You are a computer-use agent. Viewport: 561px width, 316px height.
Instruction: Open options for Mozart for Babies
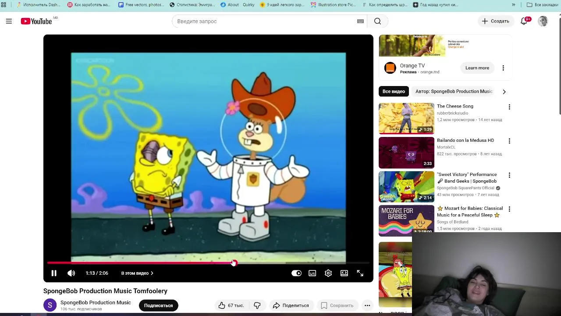point(509,209)
